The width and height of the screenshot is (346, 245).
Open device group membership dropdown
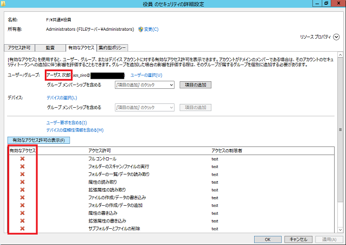point(171,107)
